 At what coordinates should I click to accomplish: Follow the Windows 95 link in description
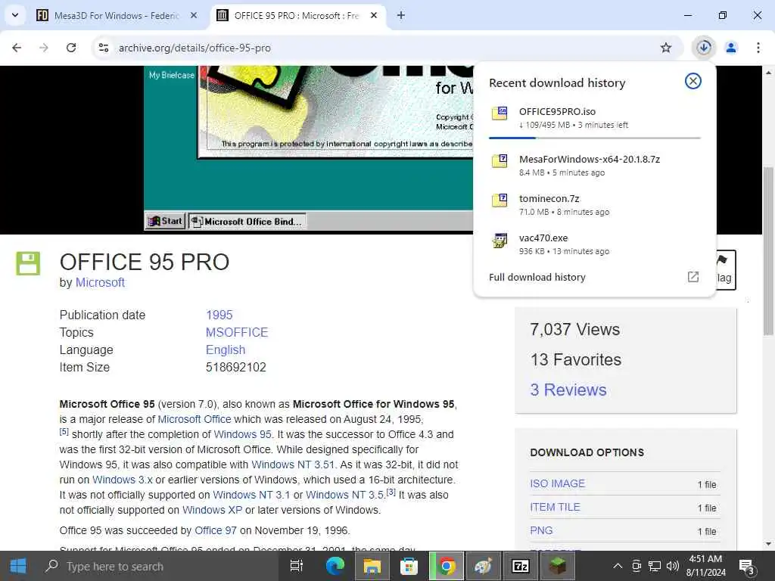242,434
